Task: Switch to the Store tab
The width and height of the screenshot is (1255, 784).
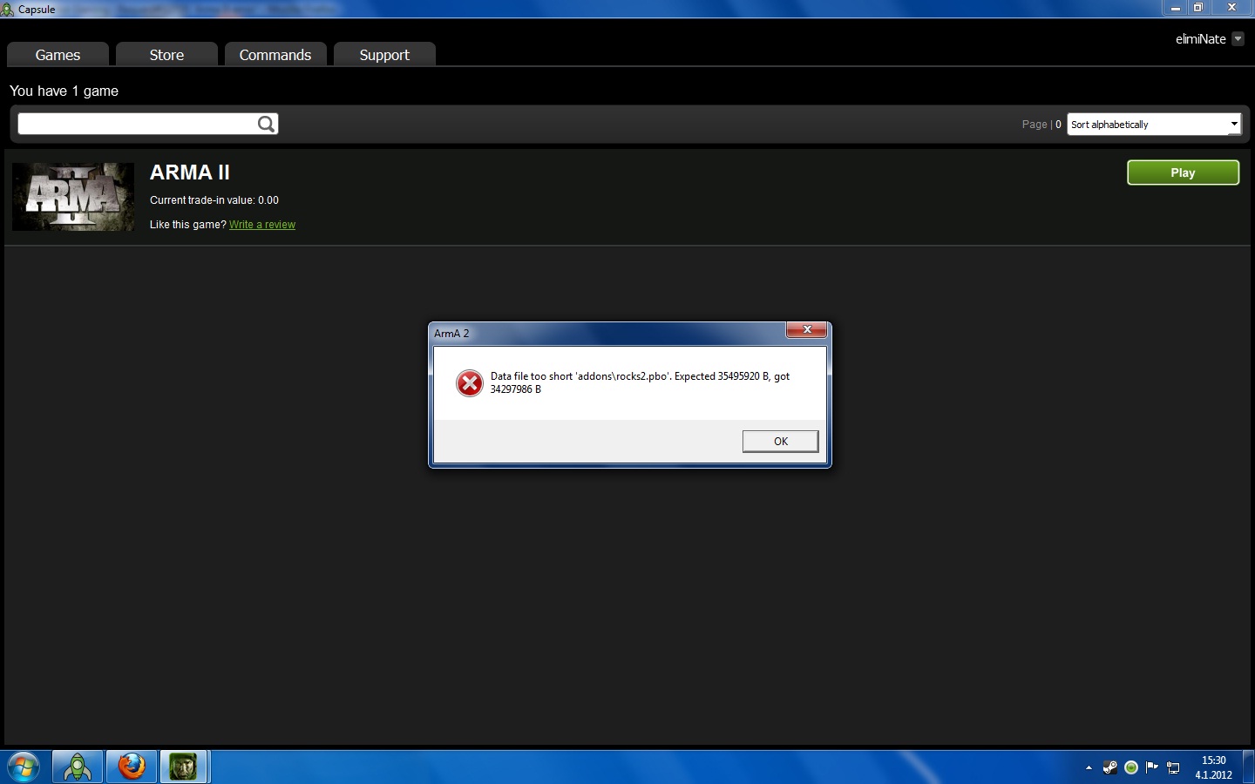Action: pos(166,55)
